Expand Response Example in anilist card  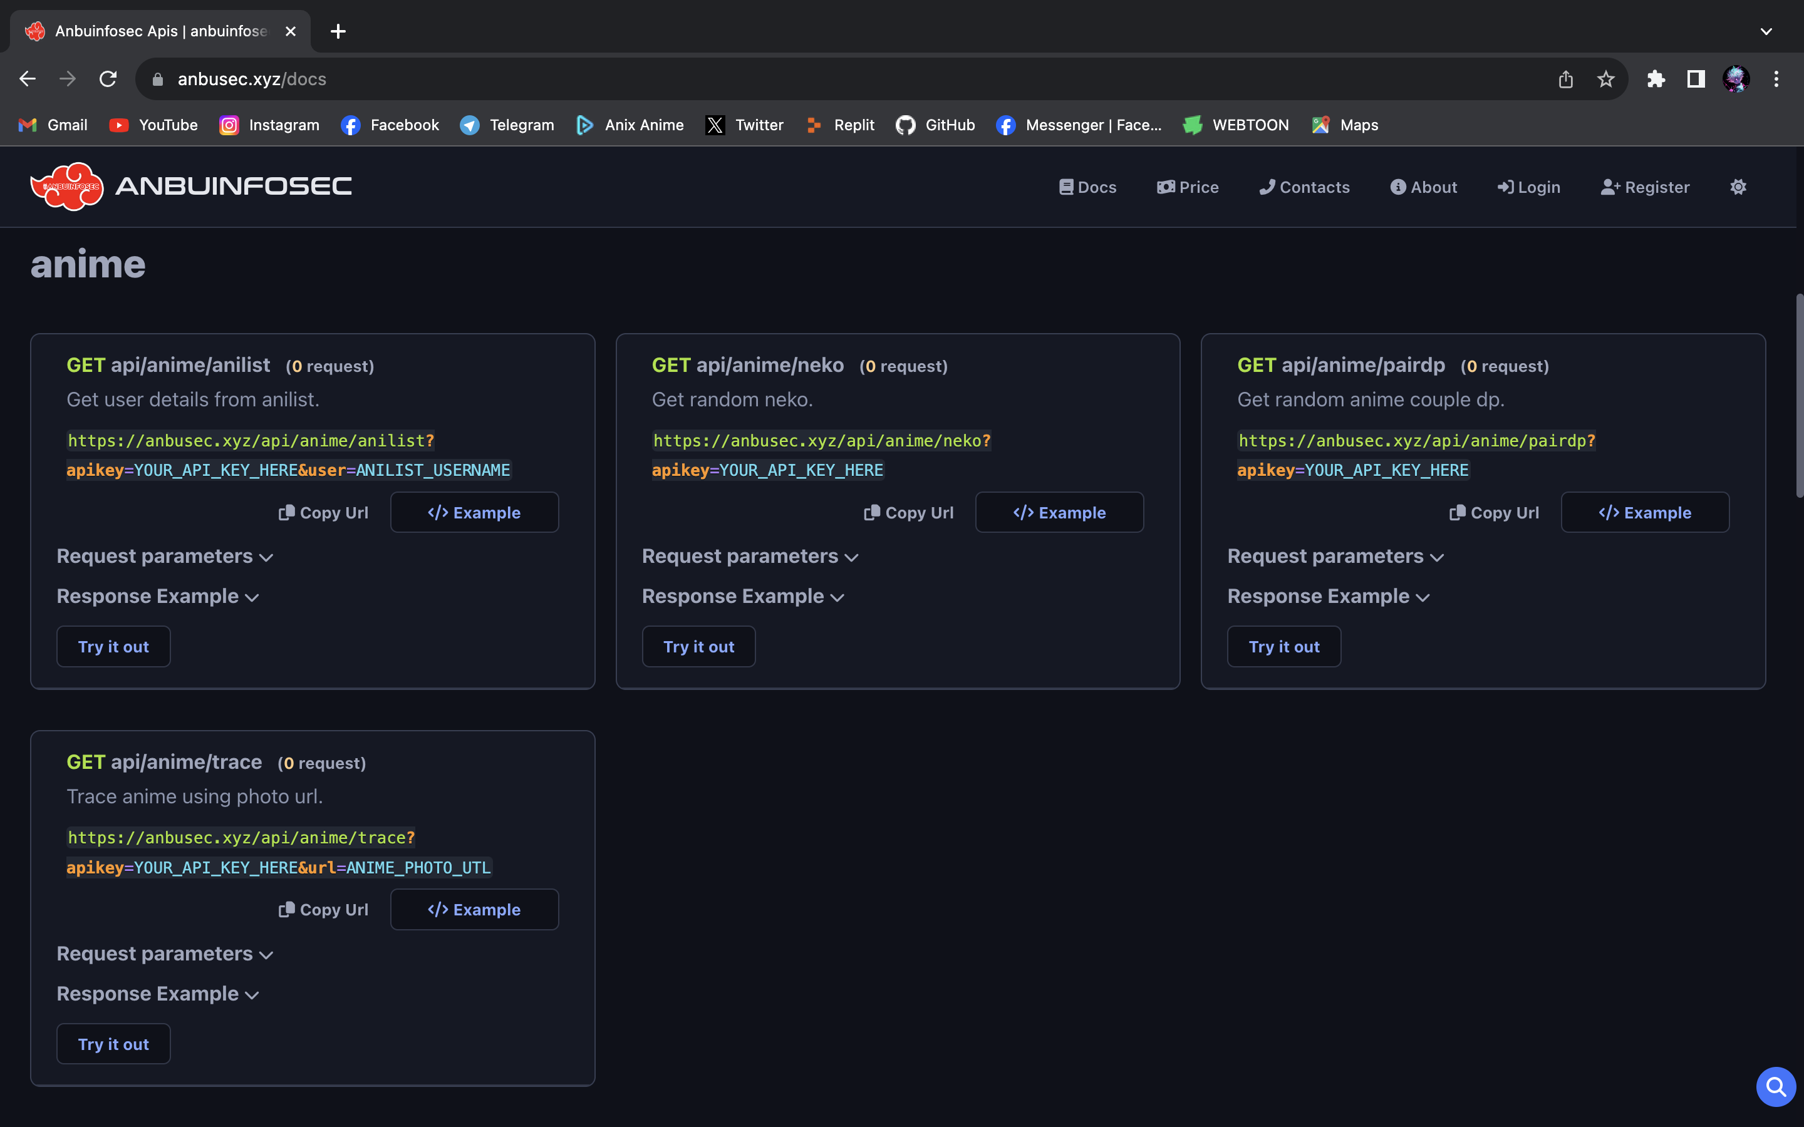158,597
